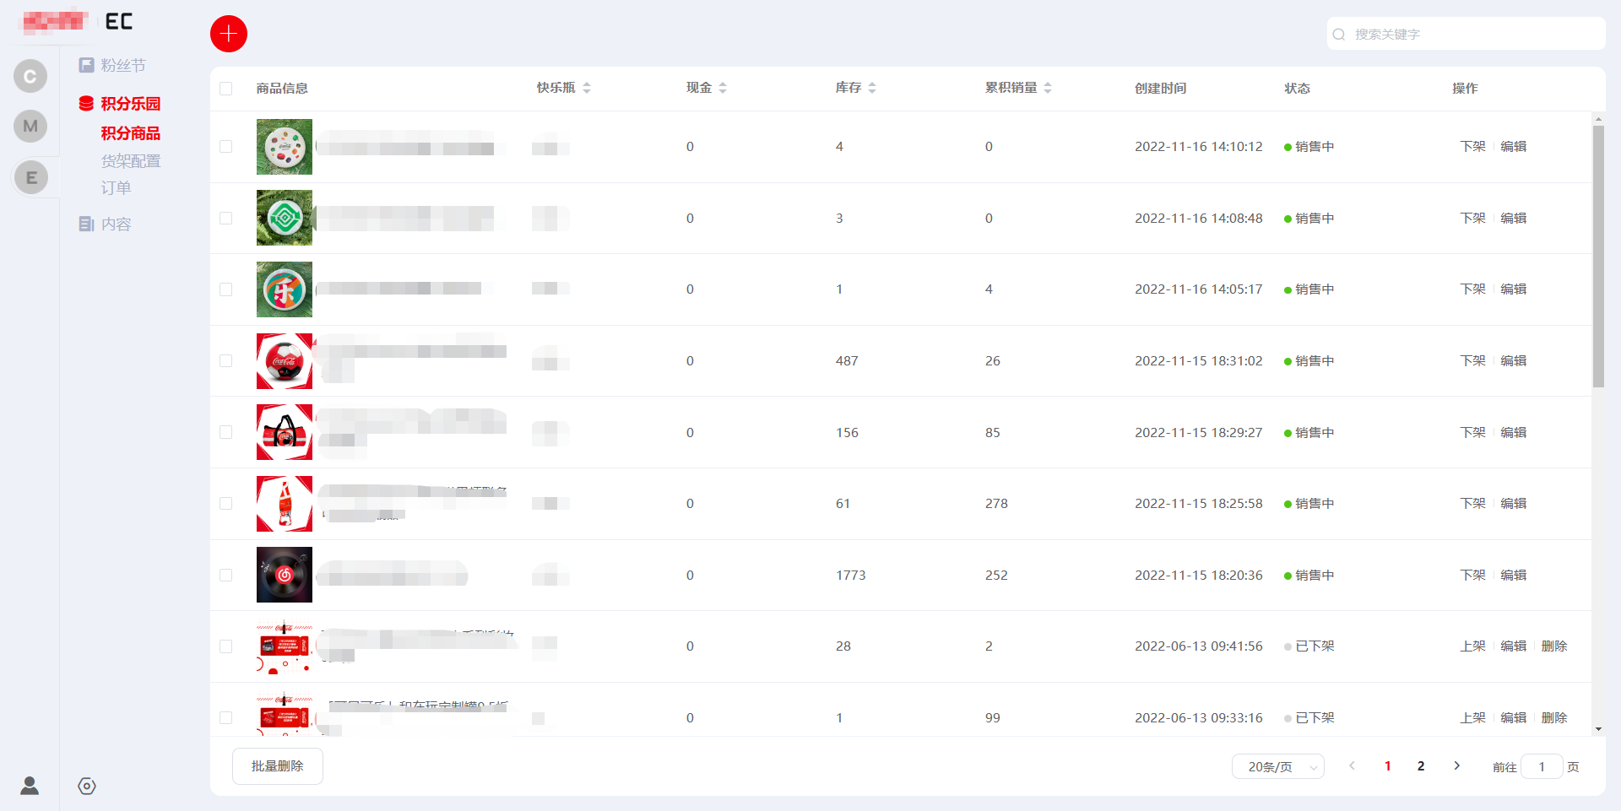Viewport: 1621px width, 811px height.
Task: Open the 货架配置 submenu item
Action: coord(131,161)
